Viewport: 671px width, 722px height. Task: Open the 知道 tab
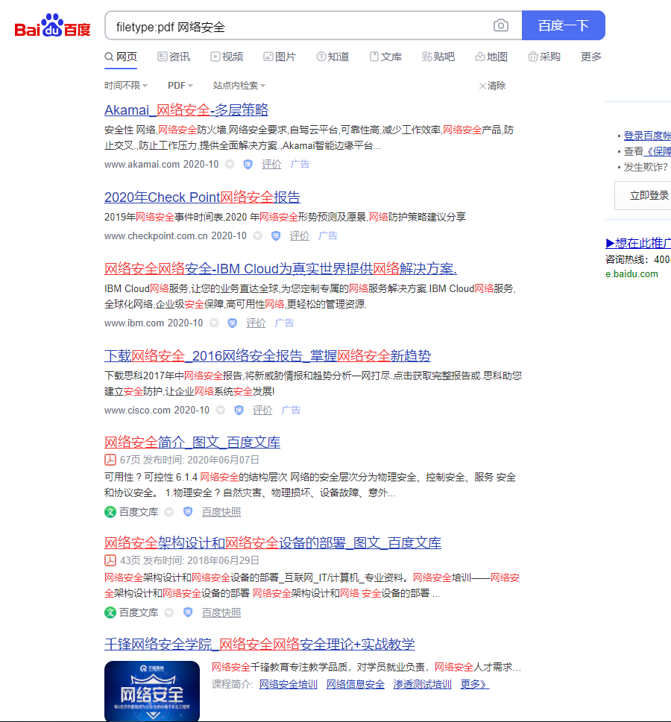(x=333, y=57)
